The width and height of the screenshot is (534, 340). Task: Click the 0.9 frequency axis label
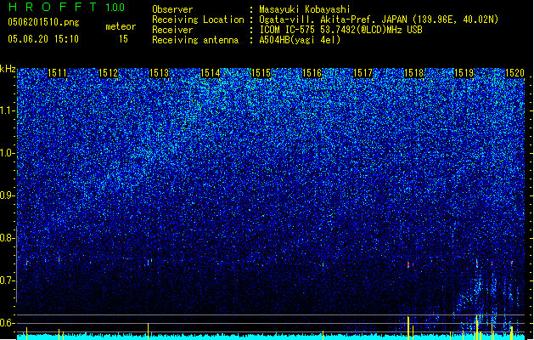pyautogui.click(x=7, y=195)
